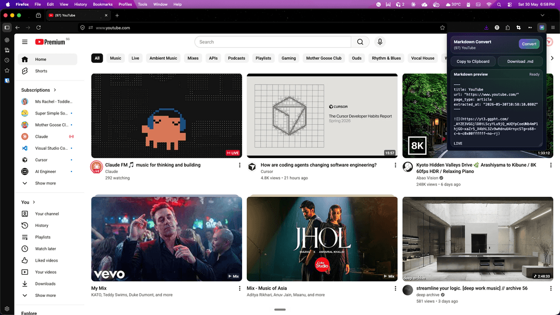Open Watch later list
The height and width of the screenshot is (315, 560).
coord(48,249)
